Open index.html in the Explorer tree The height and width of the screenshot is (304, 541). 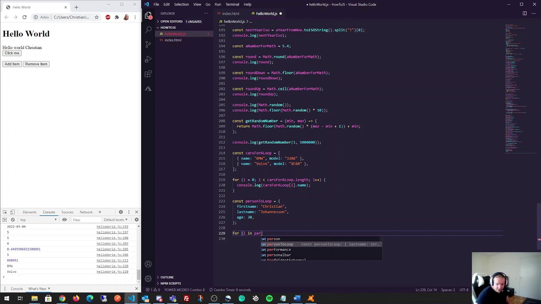(173, 40)
